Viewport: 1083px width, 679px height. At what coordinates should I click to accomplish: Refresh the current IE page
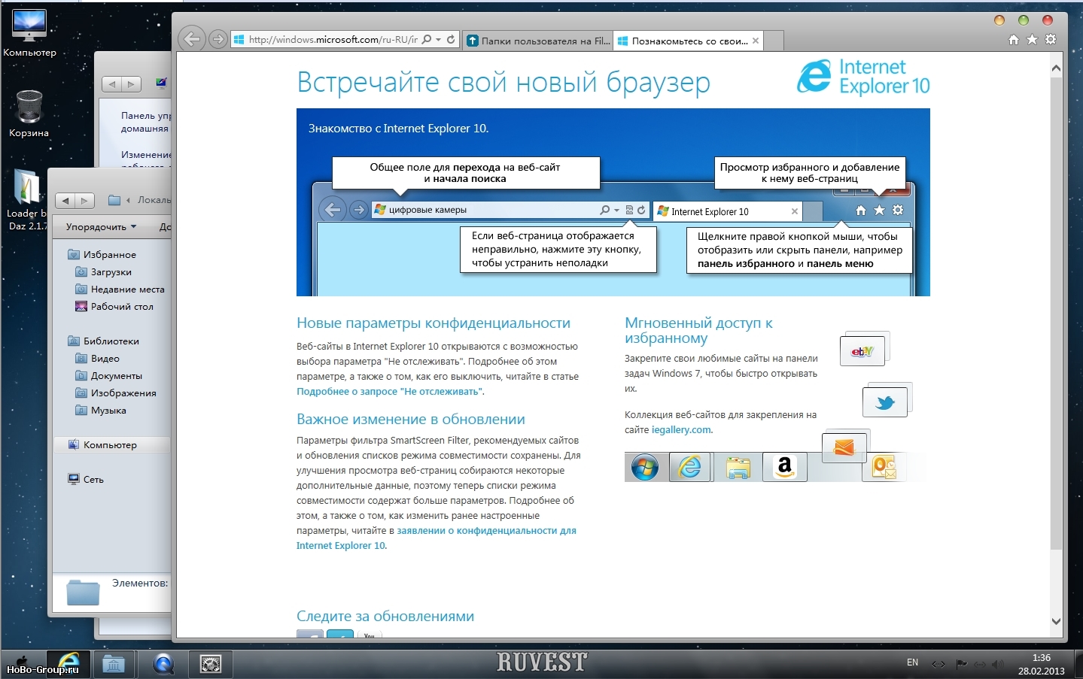tap(451, 39)
